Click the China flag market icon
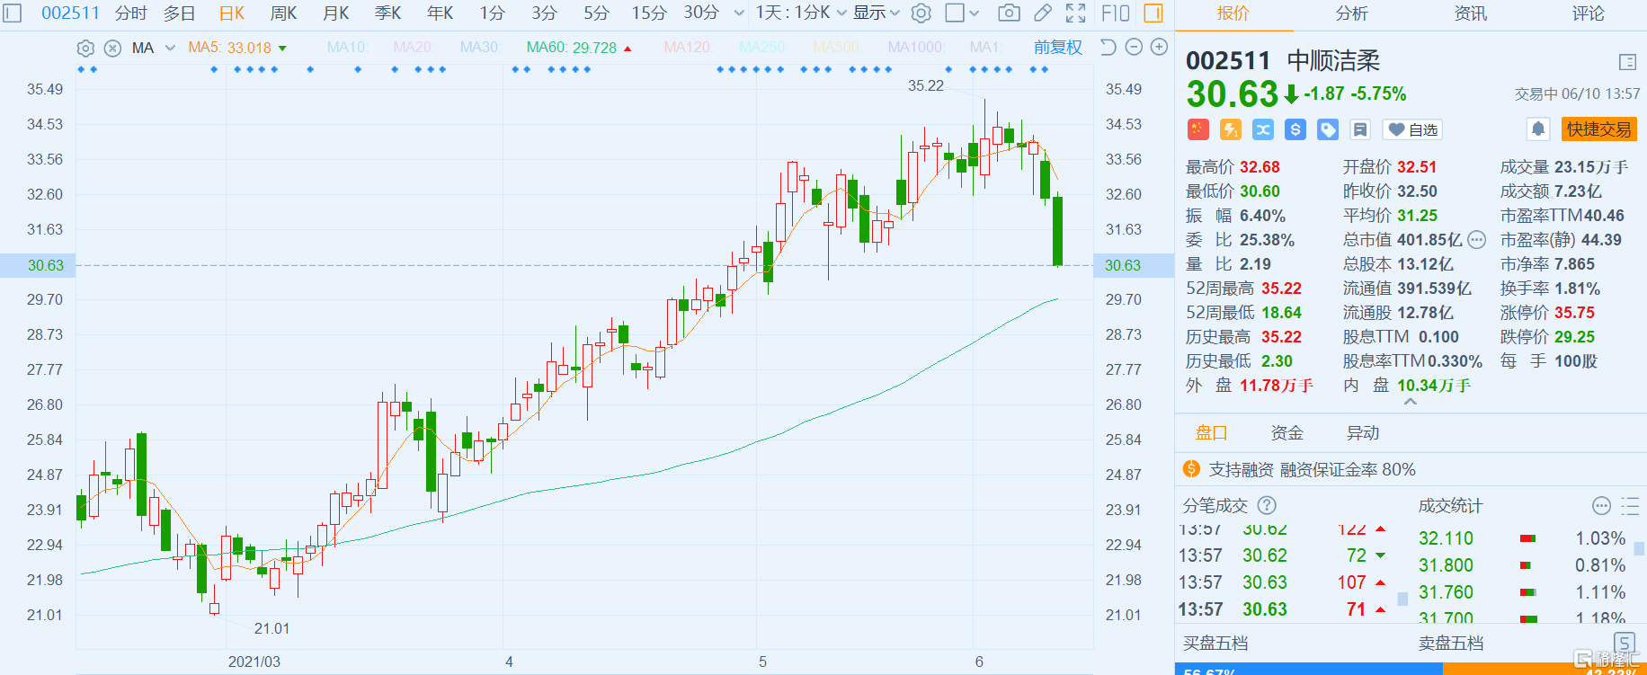This screenshot has height=675, width=1647. pos(1197,129)
